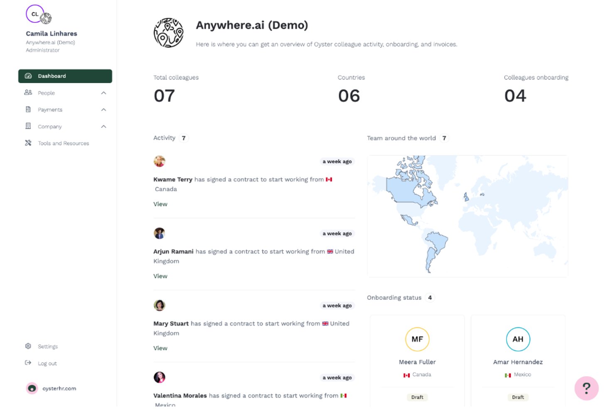The image size is (615, 410).
Task: Click the Onboarding status count badge 4
Action: pyautogui.click(x=430, y=297)
